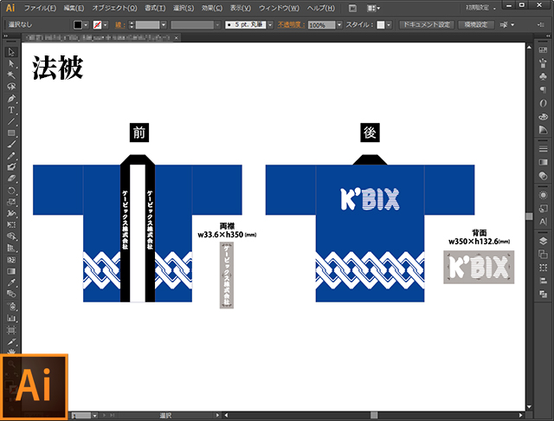The image size is (554, 421).
Task: Open the 初期設定 workspace switcher
Action: point(480,8)
